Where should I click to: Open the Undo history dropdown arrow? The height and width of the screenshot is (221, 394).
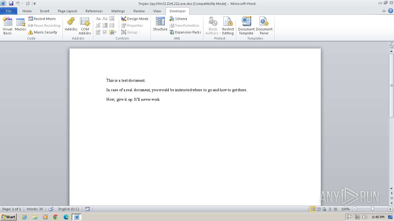click(x=22, y=3)
